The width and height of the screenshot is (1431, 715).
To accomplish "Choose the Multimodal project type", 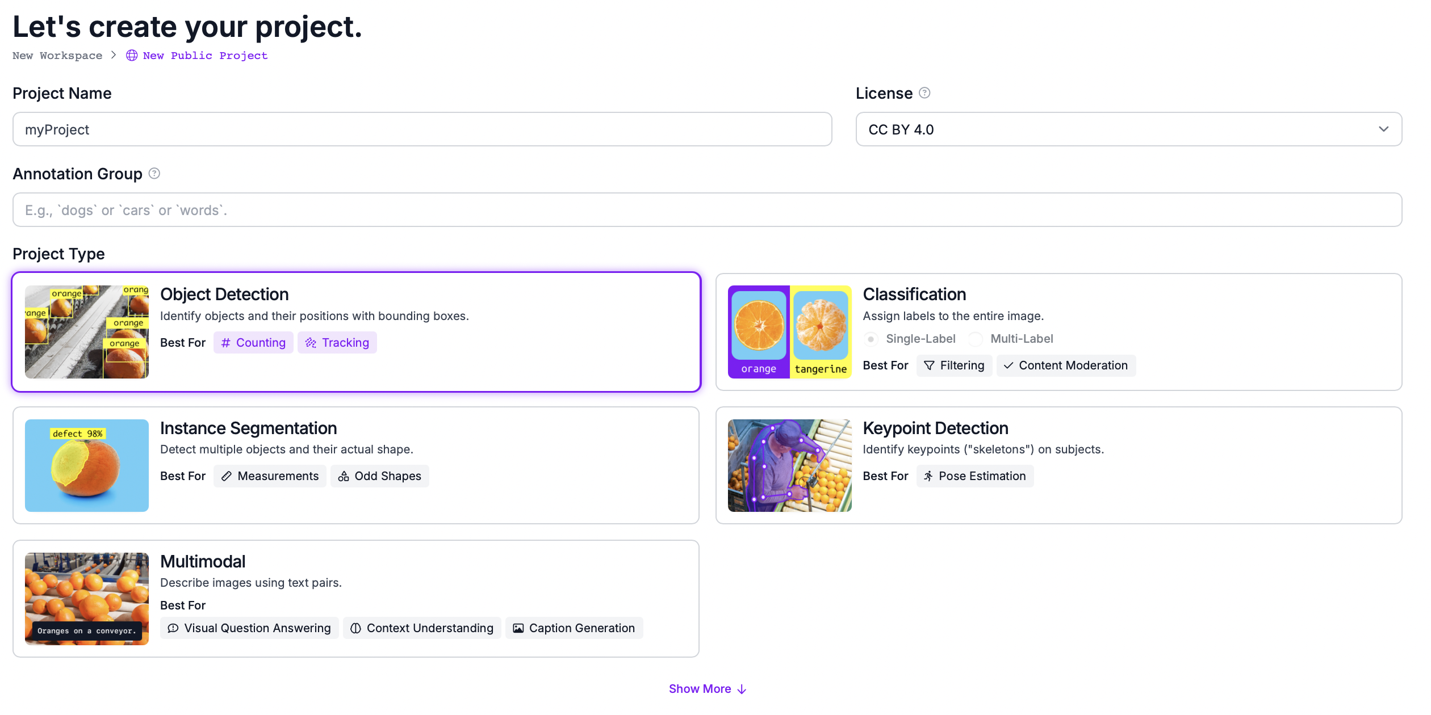I will click(356, 599).
